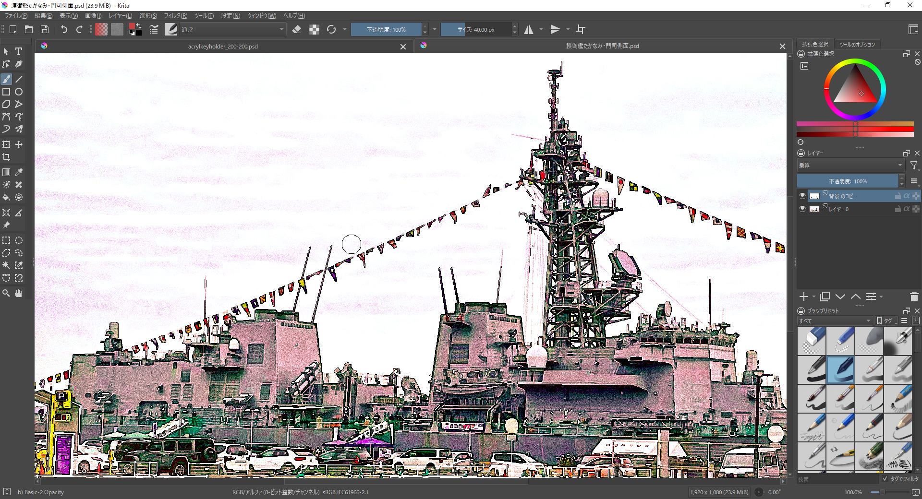Switch to ツールのオプション docker tab
The image size is (922, 499).
click(857, 44)
